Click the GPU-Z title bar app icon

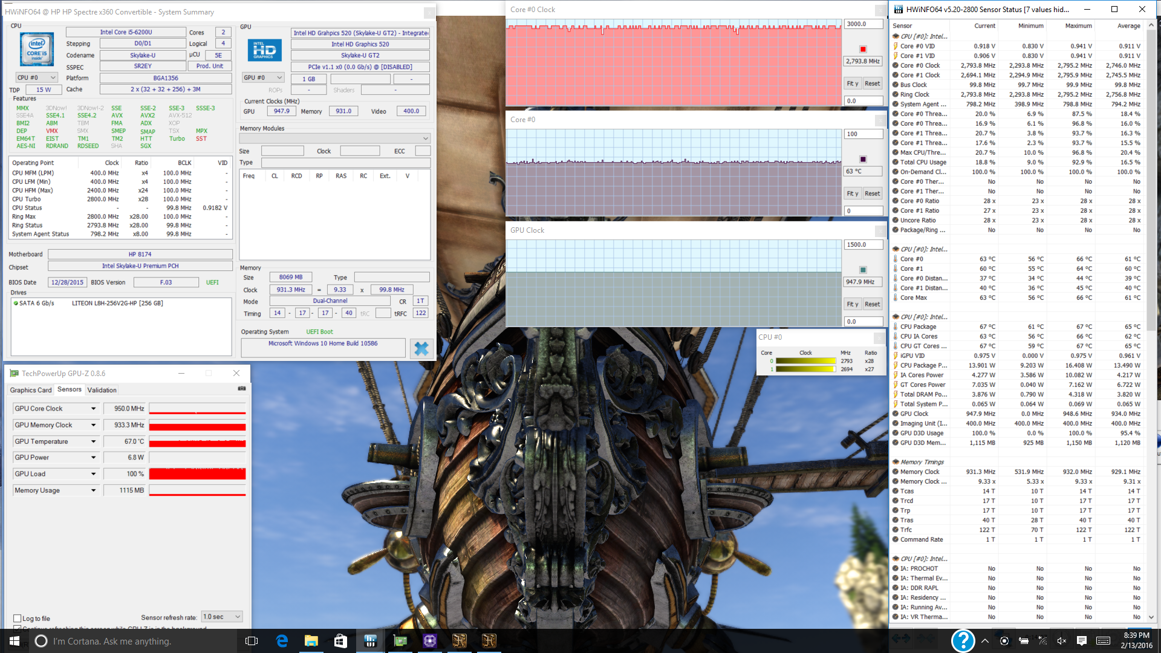(x=15, y=374)
